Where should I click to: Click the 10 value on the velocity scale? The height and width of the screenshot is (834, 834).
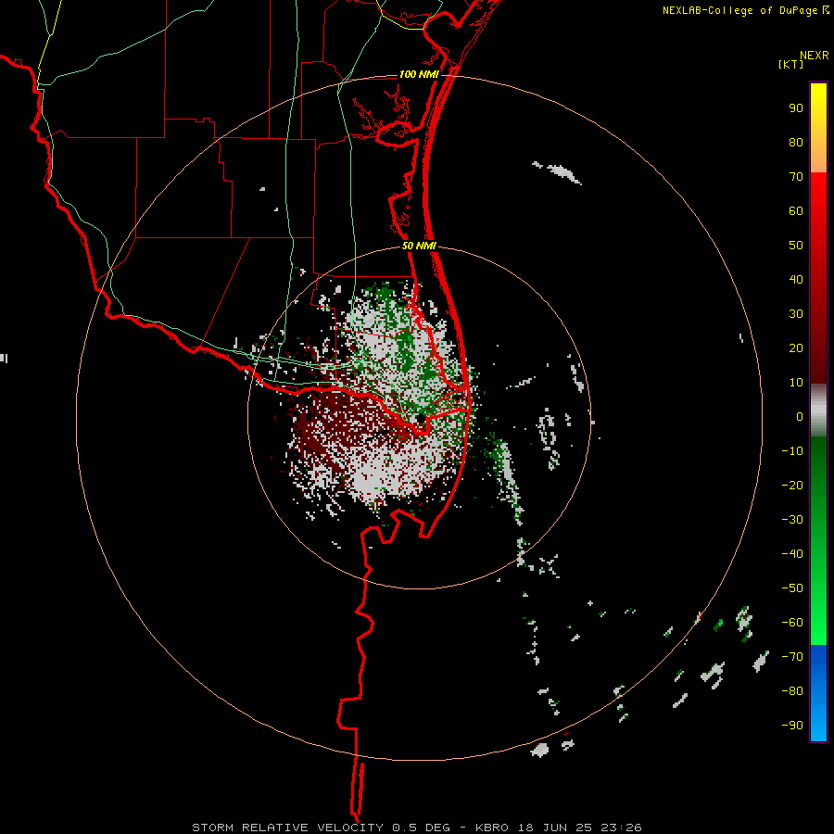[x=796, y=383]
